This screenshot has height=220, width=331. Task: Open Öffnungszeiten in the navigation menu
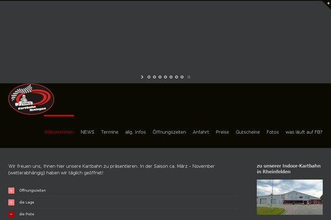[x=169, y=132]
